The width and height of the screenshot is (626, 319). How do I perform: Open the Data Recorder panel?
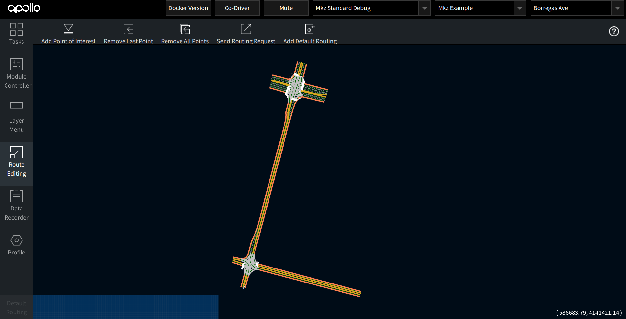click(17, 205)
